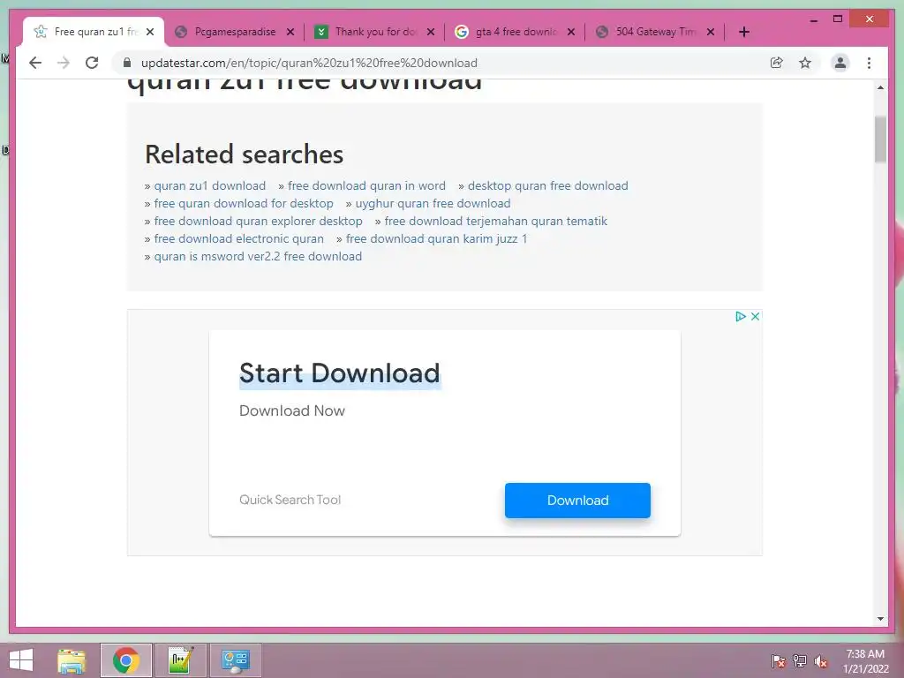Open free download terjemahan quran tematik link

495,221
